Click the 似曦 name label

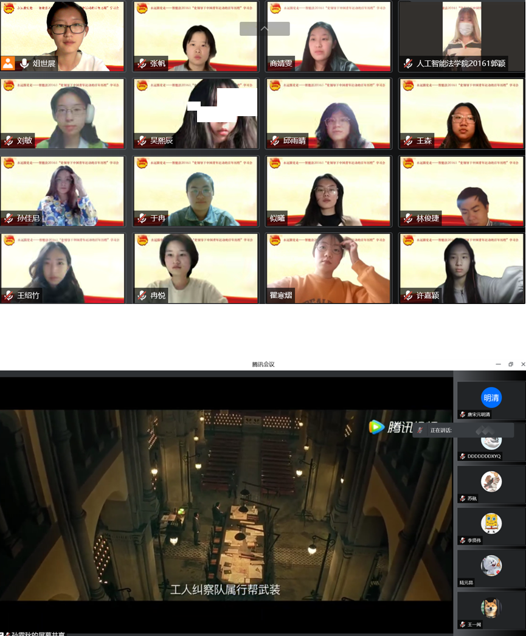(x=277, y=218)
